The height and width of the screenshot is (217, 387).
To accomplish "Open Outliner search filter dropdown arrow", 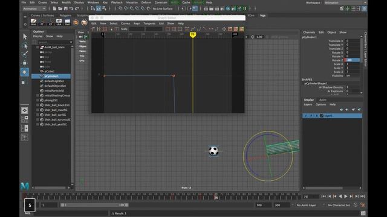I will pos(71,42).
